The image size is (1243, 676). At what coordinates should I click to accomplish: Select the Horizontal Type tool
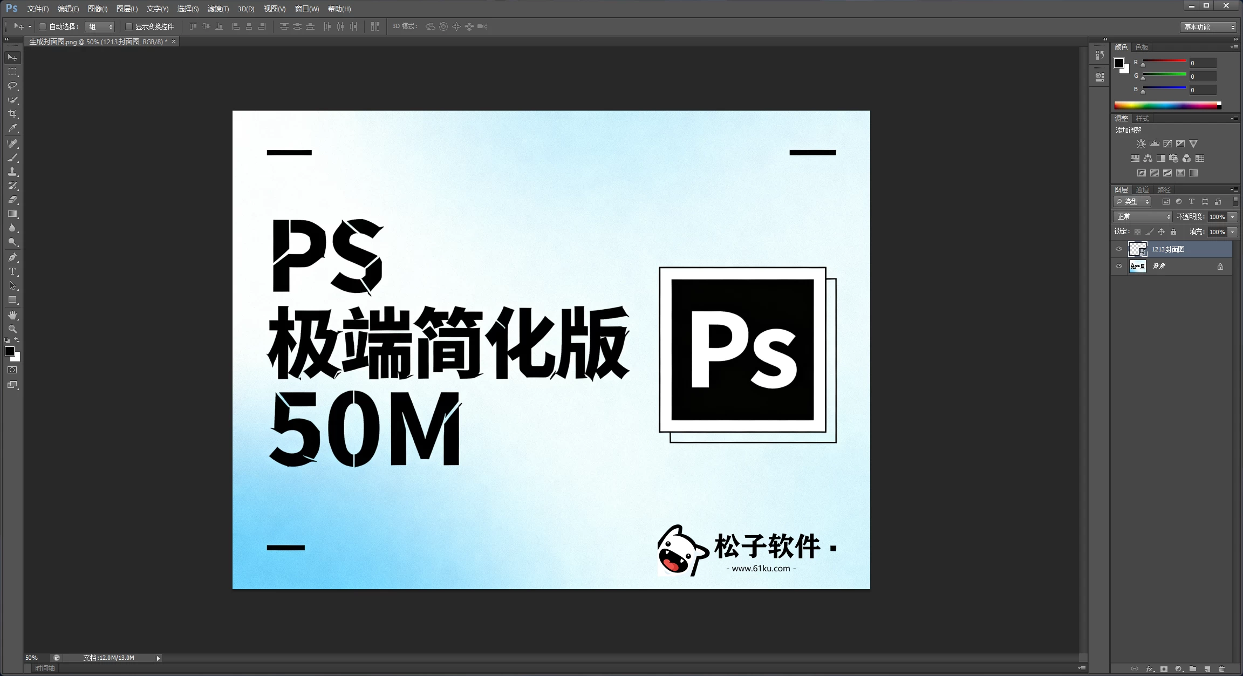tap(12, 271)
